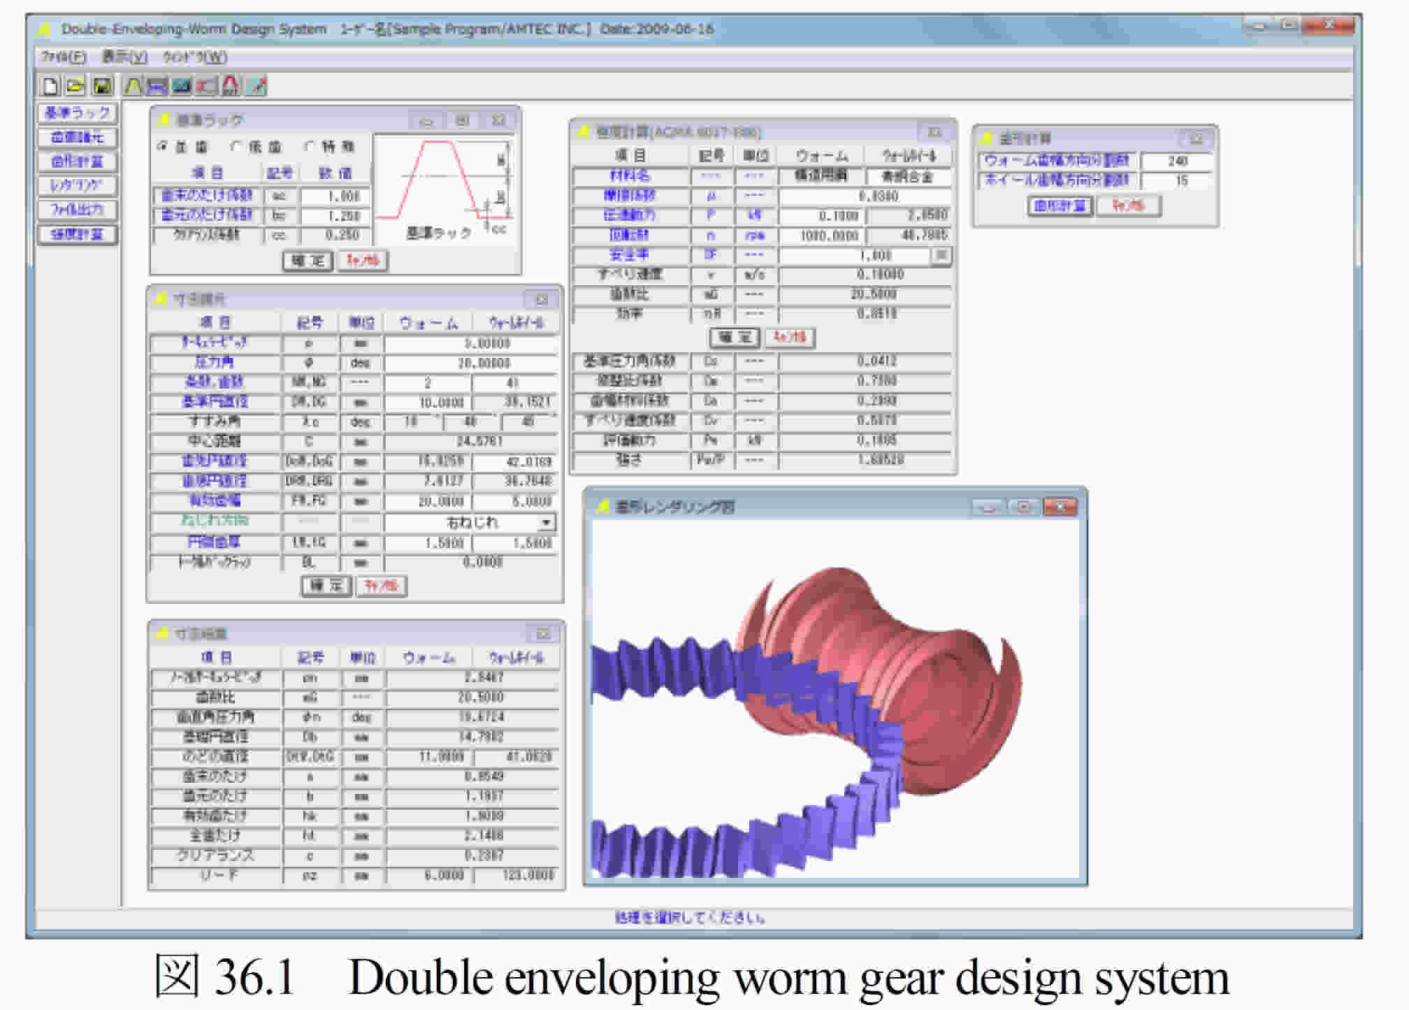
Task: Click the yellow icon in 基準ラック window title
Action: coord(164,120)
